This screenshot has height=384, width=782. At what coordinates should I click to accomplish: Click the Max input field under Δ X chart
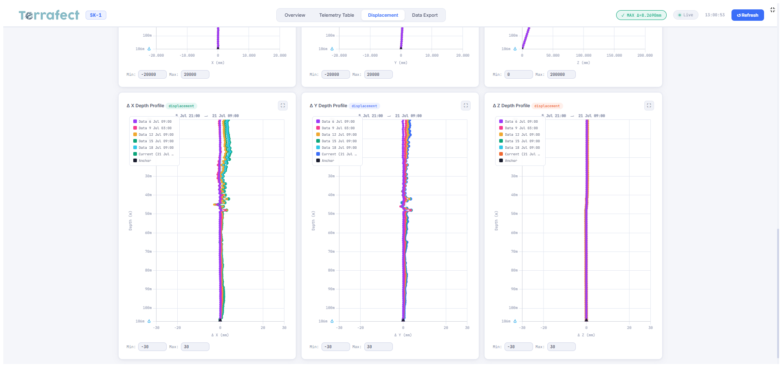click(x=195, y=347)
